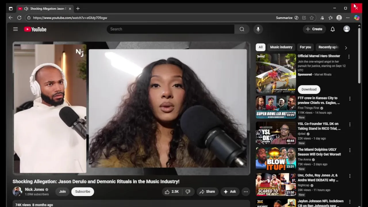Refresh the page in browser
Viewport: 368px width, 207px height.
(x=19, y=18)
